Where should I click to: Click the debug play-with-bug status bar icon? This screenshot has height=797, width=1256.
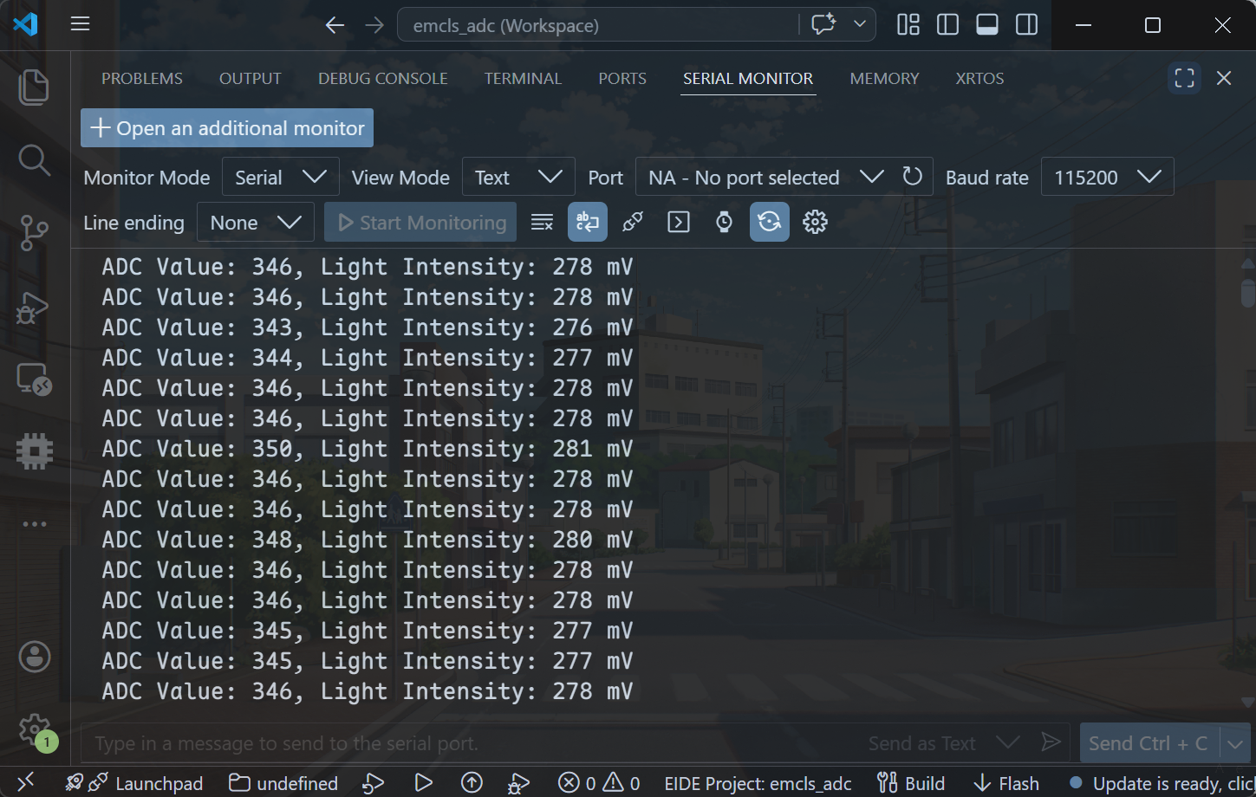(519, 783)
